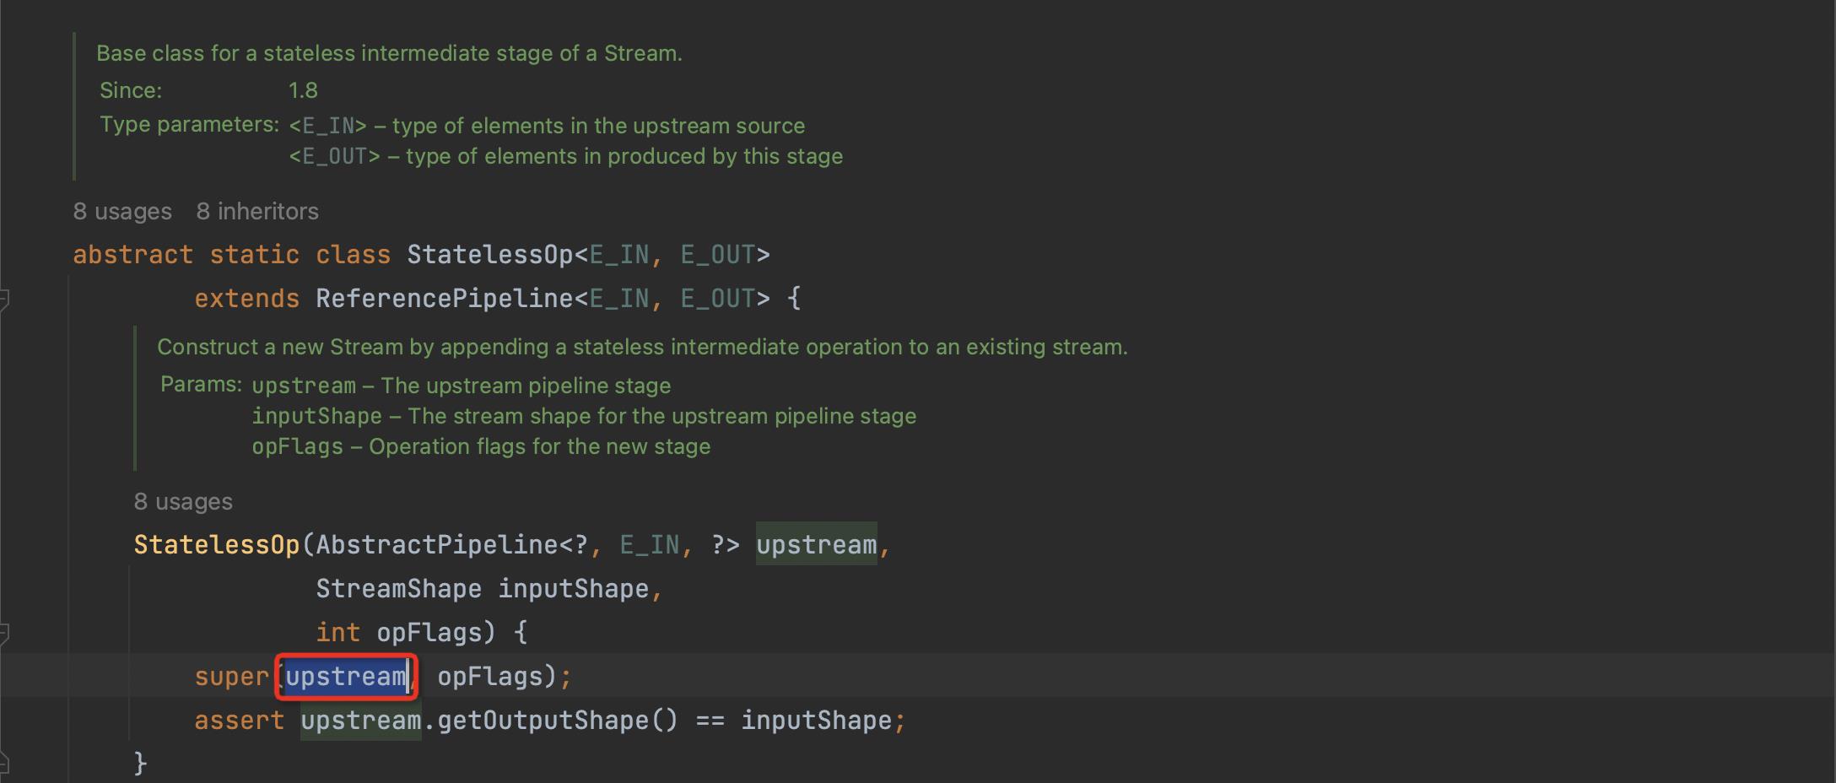Click the 'Type parameters:' doc label

pos(189,124)
